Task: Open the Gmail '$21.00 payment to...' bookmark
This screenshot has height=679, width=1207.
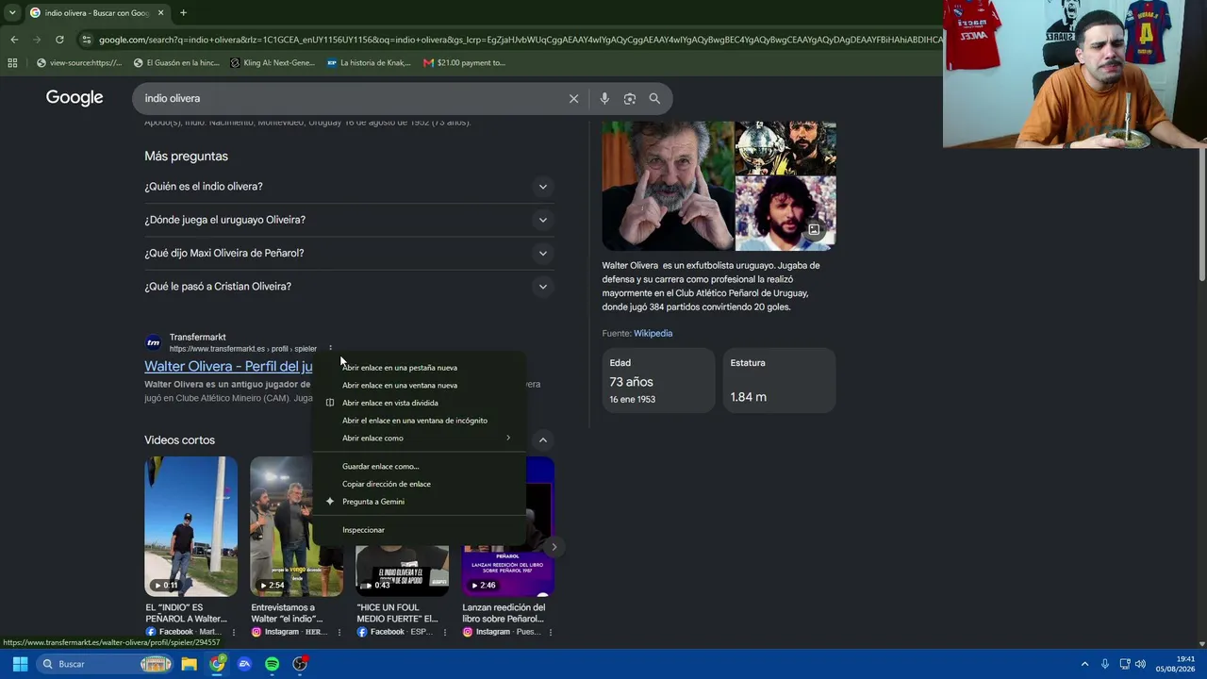Action: 464,63
